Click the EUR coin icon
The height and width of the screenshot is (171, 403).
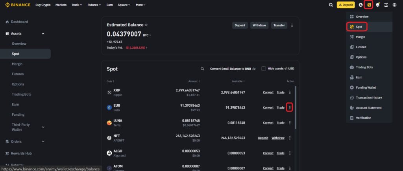[x=109, y=107]
